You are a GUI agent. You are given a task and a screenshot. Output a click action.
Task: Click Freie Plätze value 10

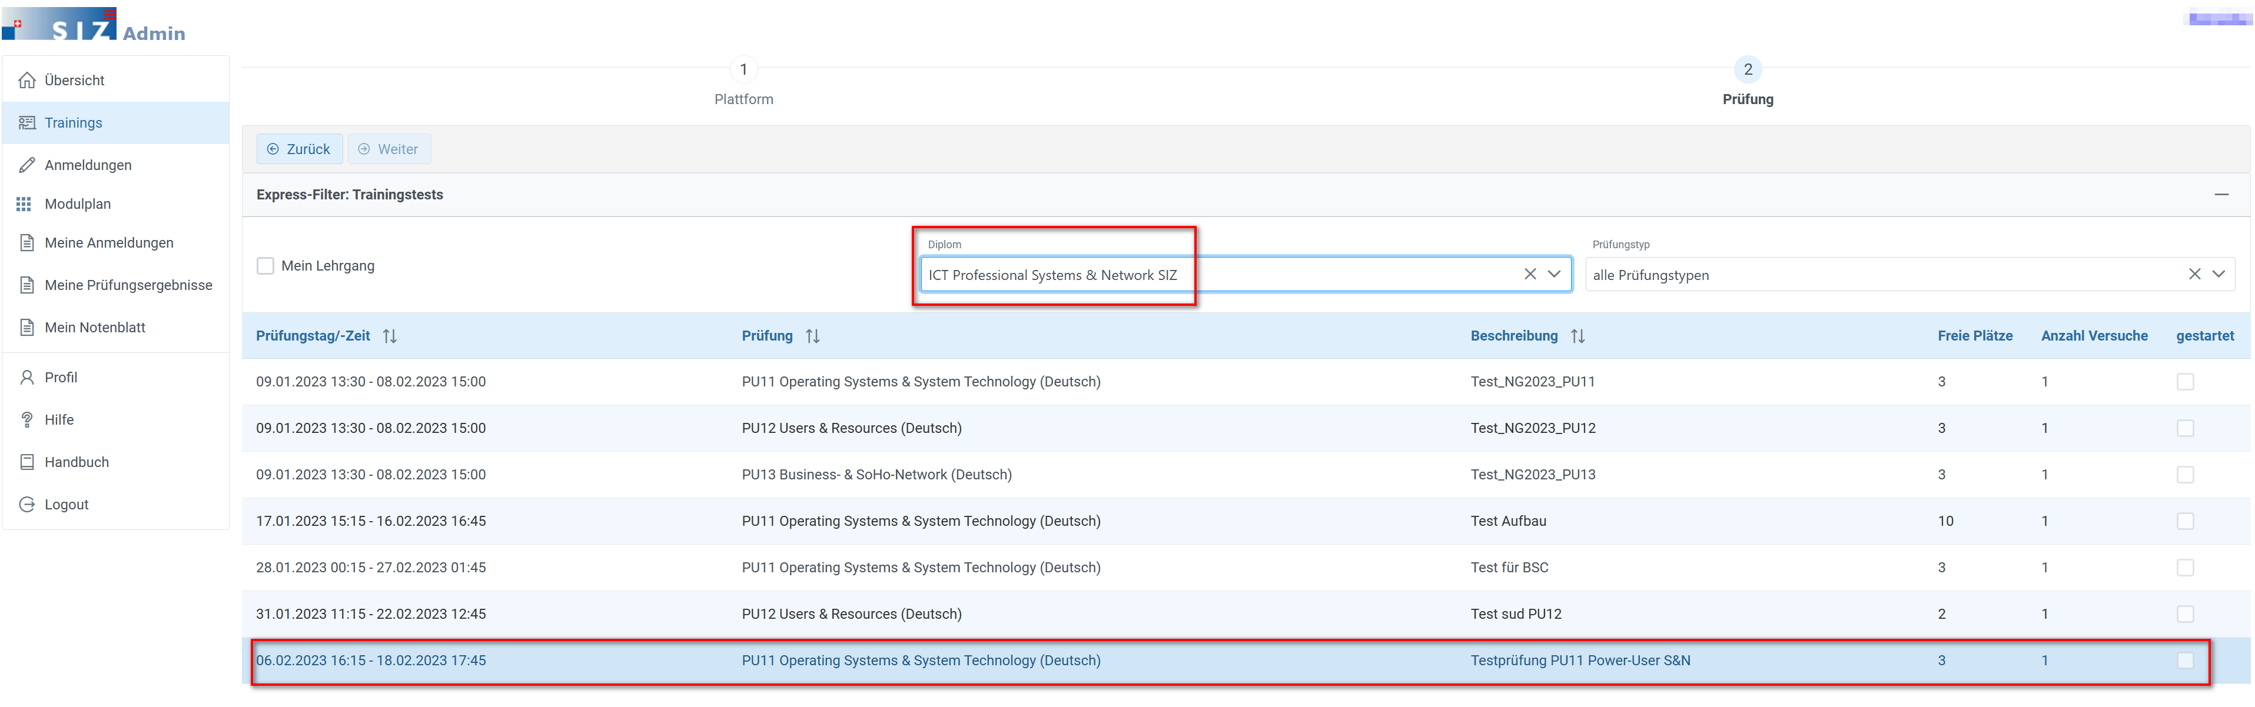tap(1945, 521)
